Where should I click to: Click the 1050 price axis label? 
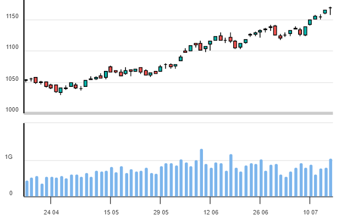click(x=12, y=80)
